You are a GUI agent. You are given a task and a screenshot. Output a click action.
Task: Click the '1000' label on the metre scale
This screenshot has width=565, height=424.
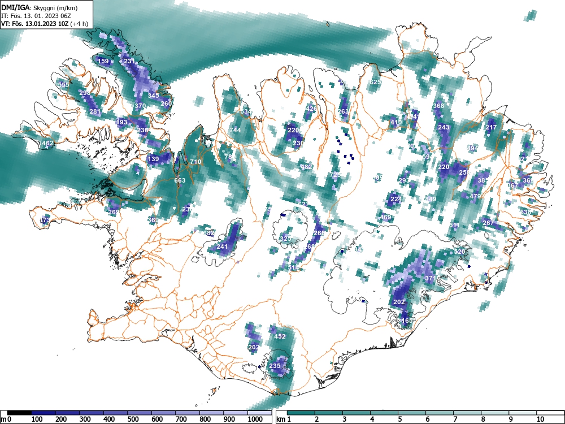tap(255, 419)
